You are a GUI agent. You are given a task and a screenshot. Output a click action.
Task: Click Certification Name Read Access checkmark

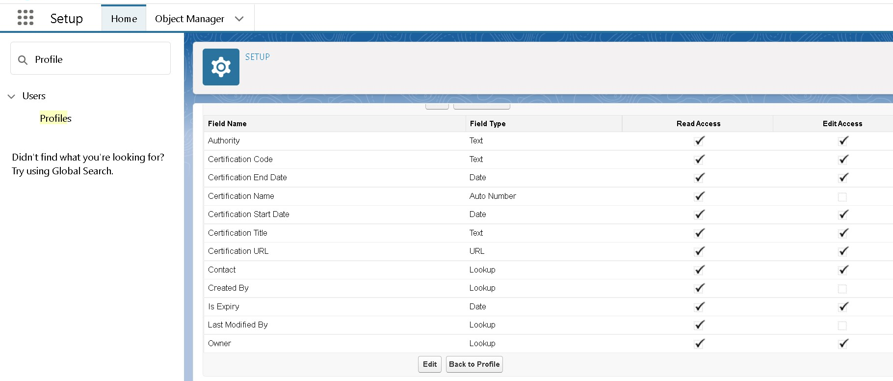point(699,196)
